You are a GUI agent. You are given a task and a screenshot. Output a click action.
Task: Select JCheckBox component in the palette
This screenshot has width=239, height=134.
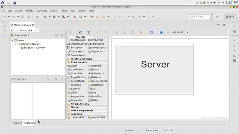pos(75,73)
